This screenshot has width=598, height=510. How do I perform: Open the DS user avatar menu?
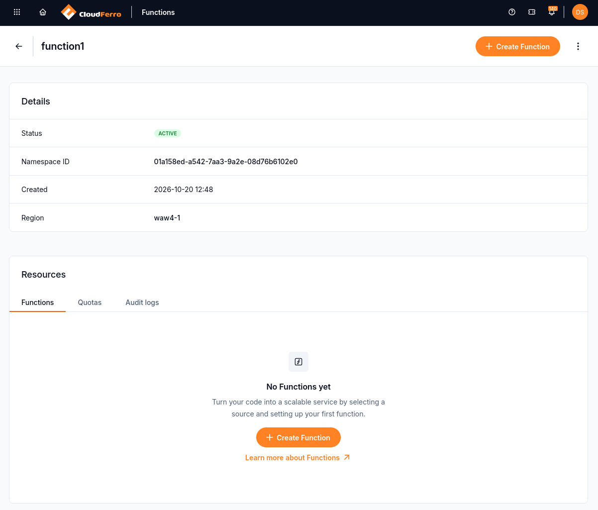[580, 12]
